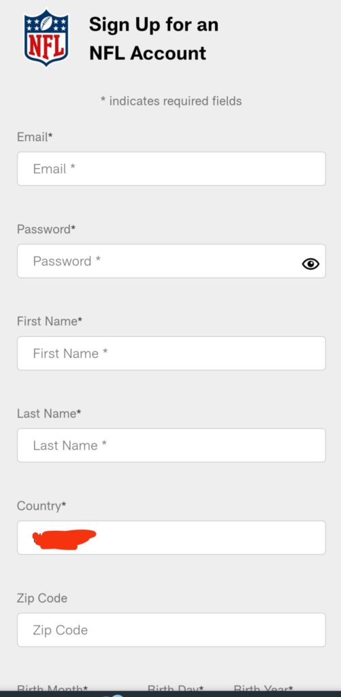This screenshot has width=341, height=697.
Task: Focus the Email input field
Action: tap(171, 169)
